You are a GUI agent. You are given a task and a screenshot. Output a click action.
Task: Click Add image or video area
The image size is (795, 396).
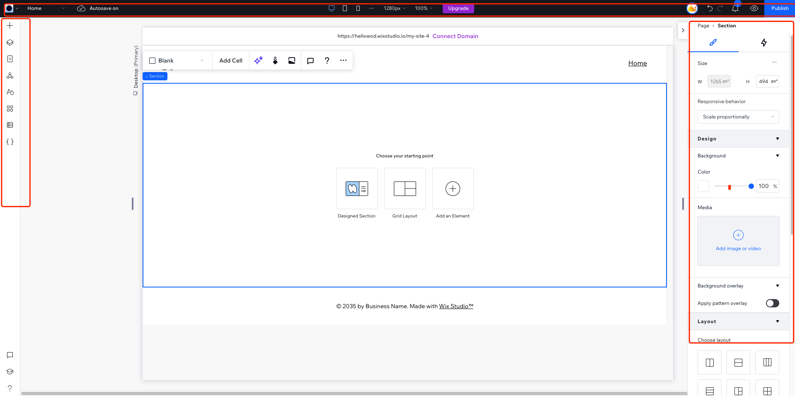pyautogui.click(x=738, y=241)
